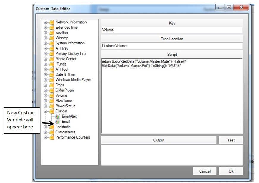Minimize the Custom Data Editor window
The width and height of the screenshot is (259, 183).
pos(220,7)
